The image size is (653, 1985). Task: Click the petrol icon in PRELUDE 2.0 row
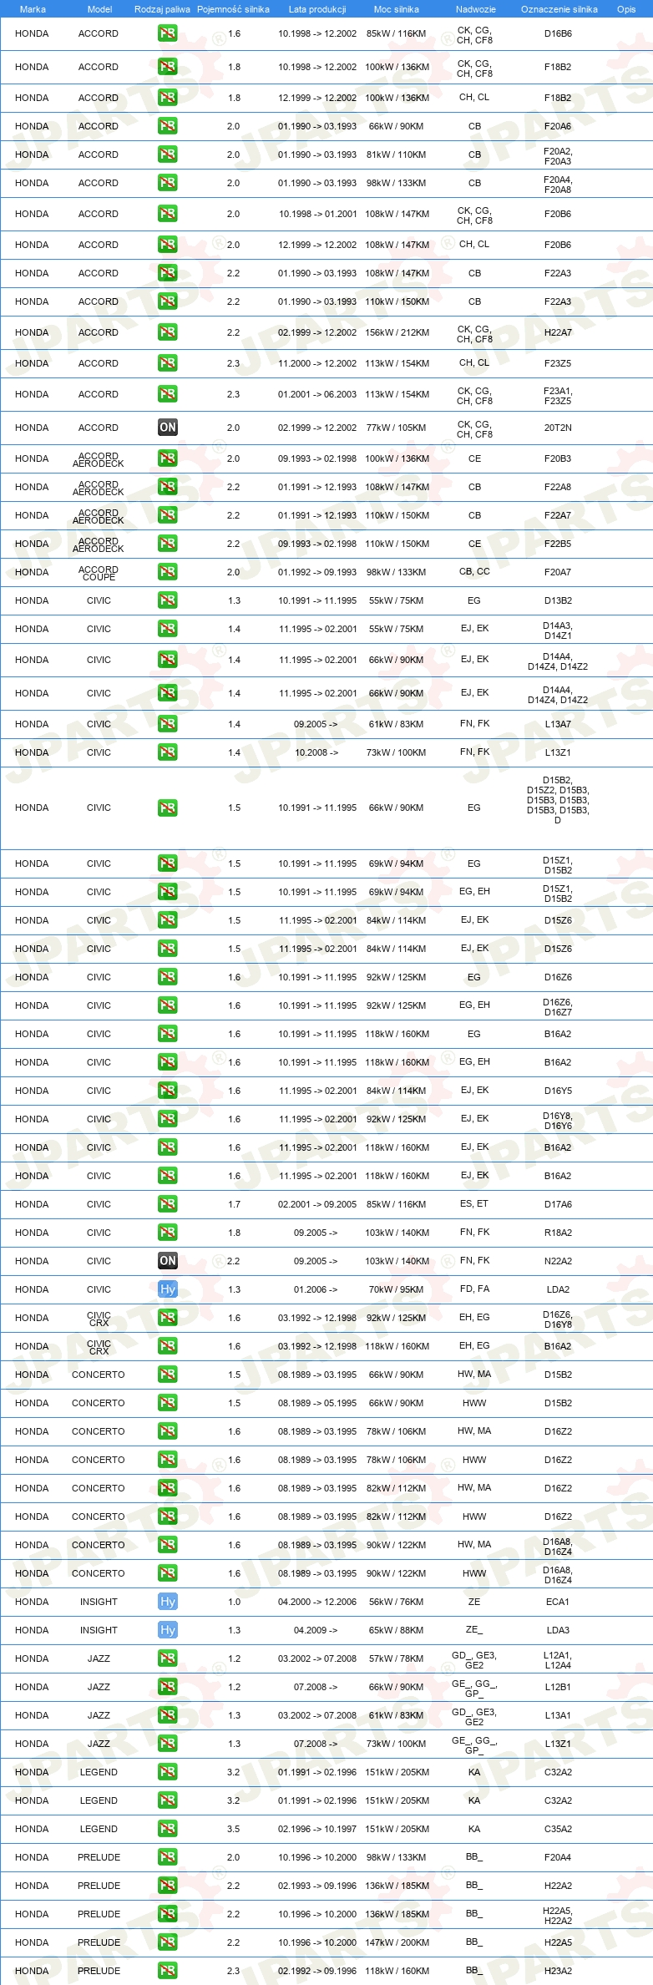pyautogui.click(x=168, y=1857)
